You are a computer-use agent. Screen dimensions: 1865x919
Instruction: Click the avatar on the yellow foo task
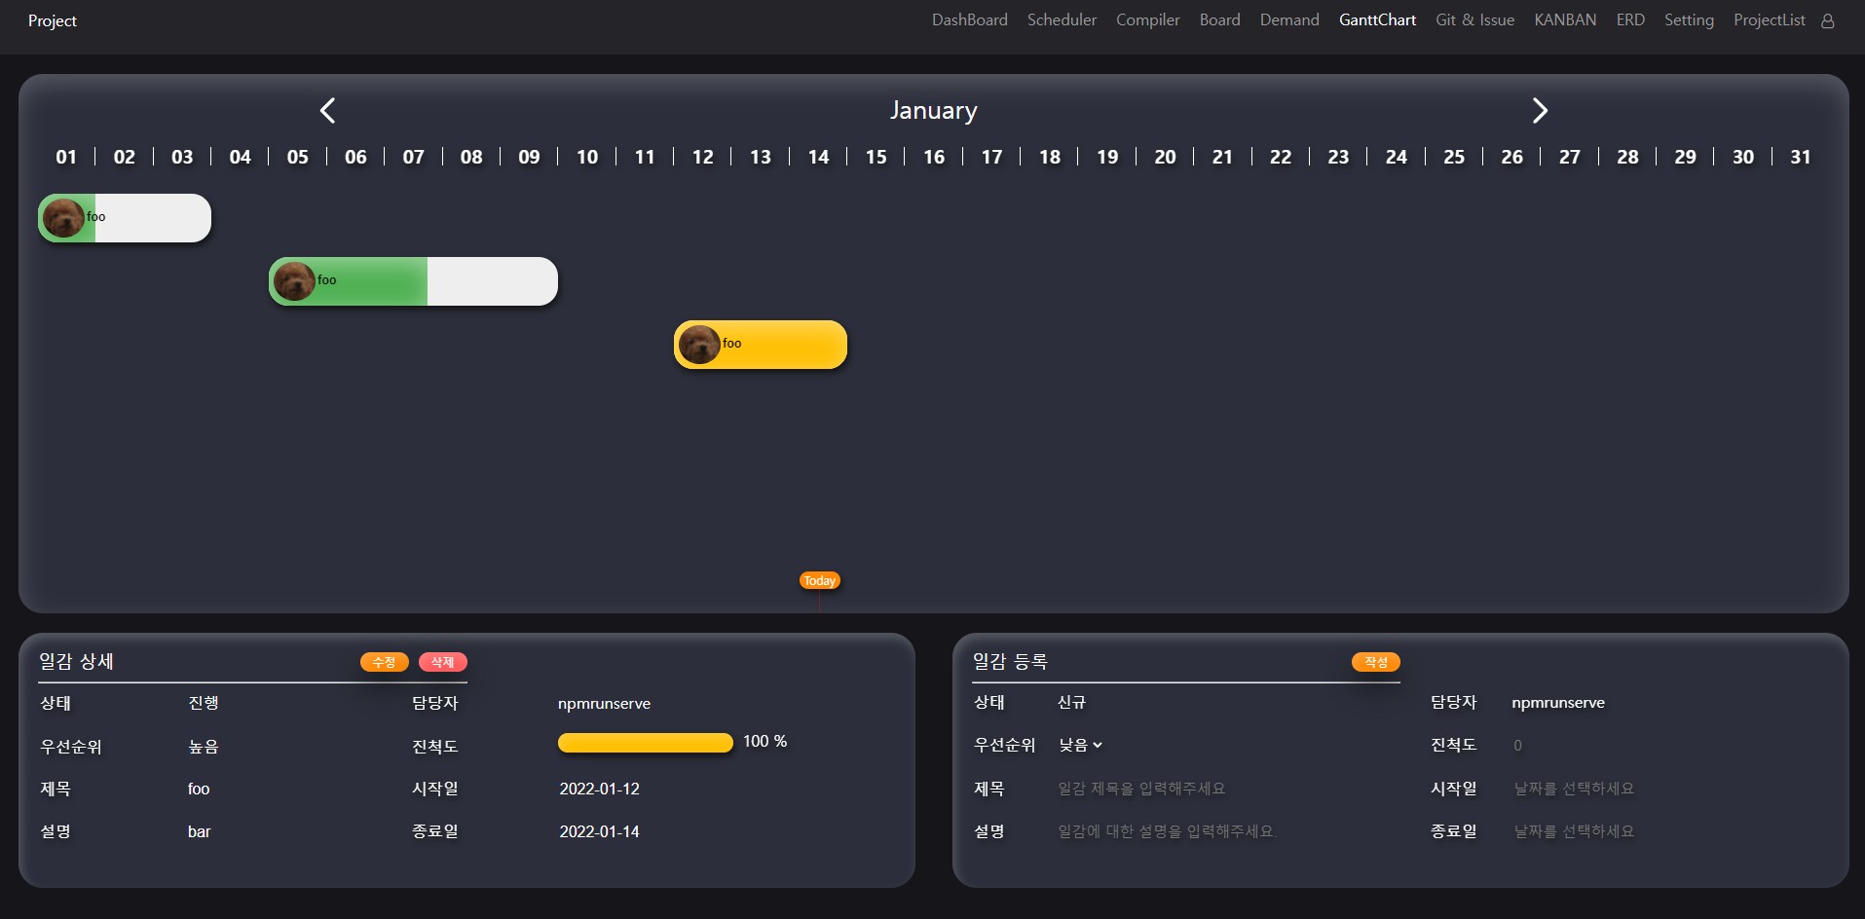click(699, 344)
